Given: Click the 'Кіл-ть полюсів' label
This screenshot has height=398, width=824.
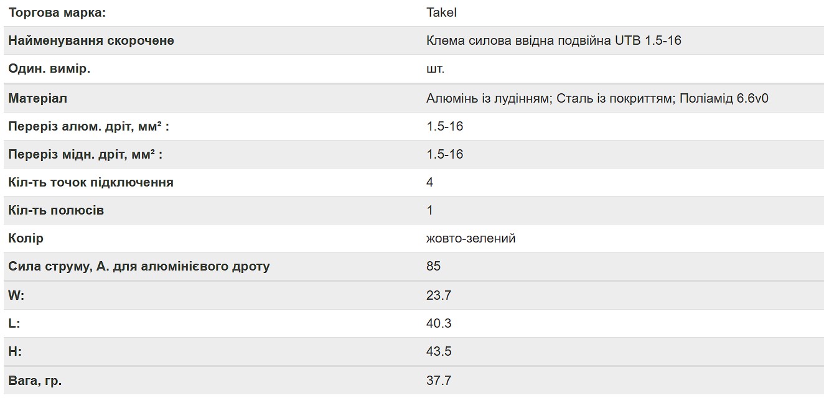Looking at the screenshot, I should click(x=56, y=210).
